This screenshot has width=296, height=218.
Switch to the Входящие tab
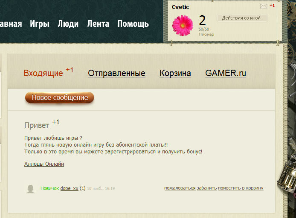pos(43,73)
